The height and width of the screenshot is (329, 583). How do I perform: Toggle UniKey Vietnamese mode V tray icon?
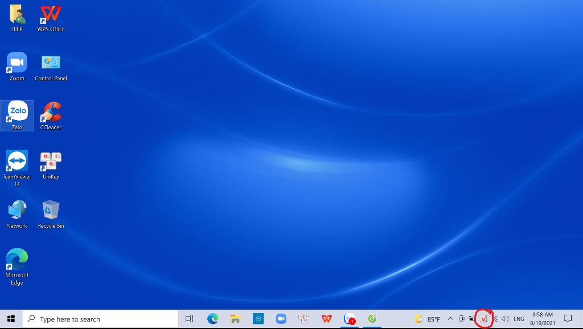(483, 319)
